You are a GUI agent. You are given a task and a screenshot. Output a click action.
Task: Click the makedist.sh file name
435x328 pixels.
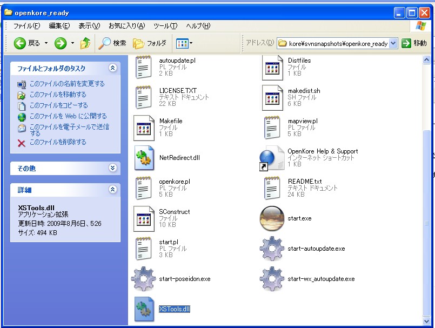[x=304, y=91]
